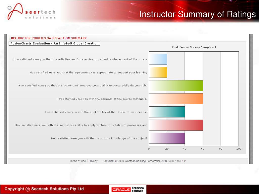Select the green training improvement bar
This screenshot has height=194, width=259.
176,85
